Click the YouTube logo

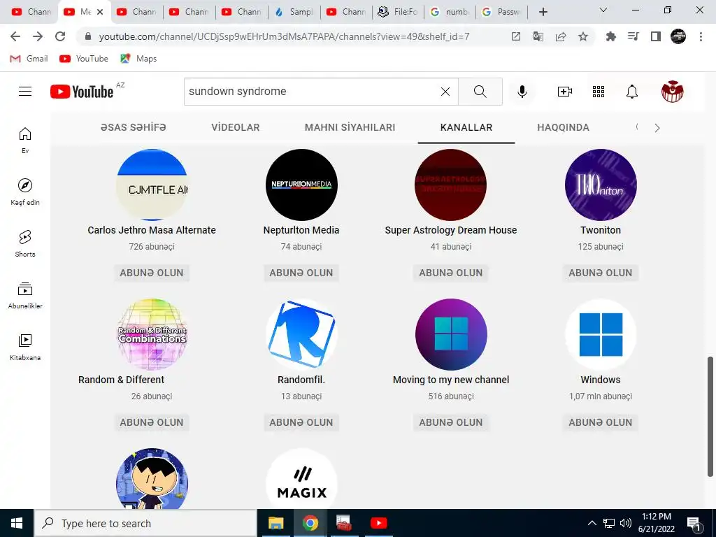tap(82, 92)
